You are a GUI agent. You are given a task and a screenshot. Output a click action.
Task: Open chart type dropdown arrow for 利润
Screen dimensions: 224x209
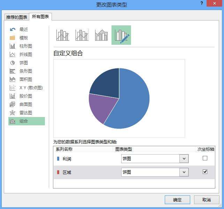[x=184, y=158]
